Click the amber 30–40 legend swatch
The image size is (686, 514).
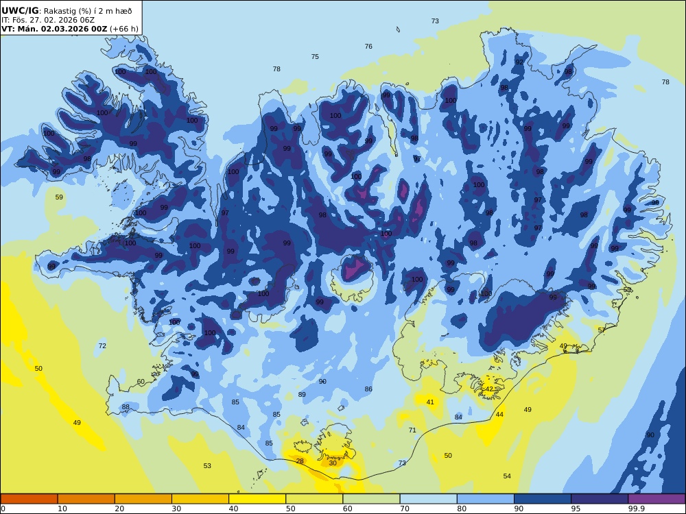coord(200,499)
